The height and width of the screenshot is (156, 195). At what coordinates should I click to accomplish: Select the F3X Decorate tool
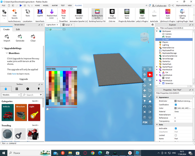pyautogui.click(x=150, y=101)
